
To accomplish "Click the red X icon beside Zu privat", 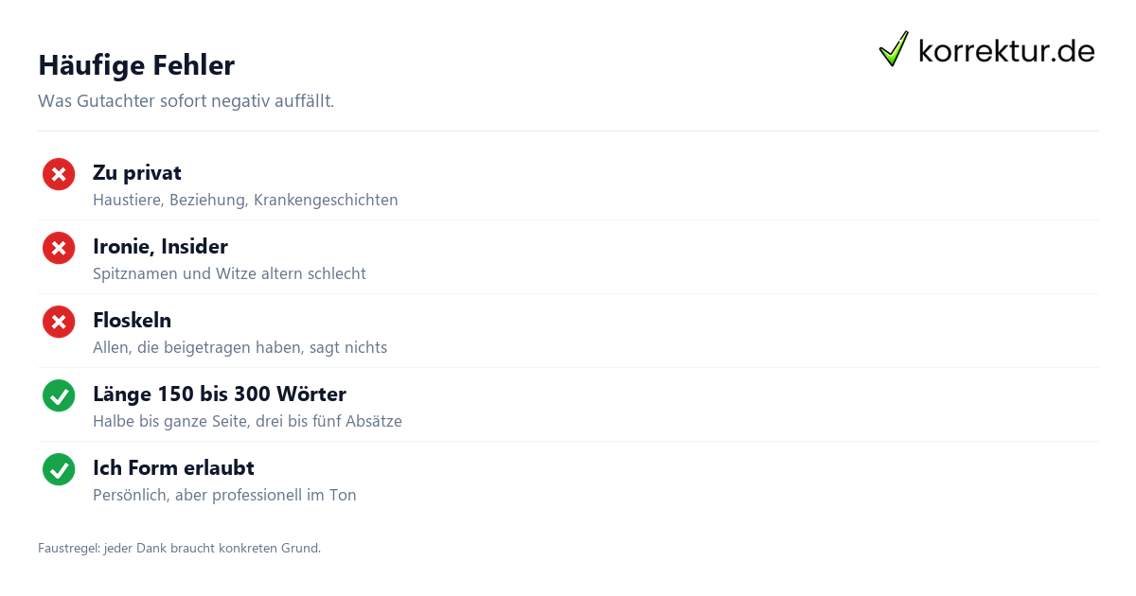I will click(59, 174).
